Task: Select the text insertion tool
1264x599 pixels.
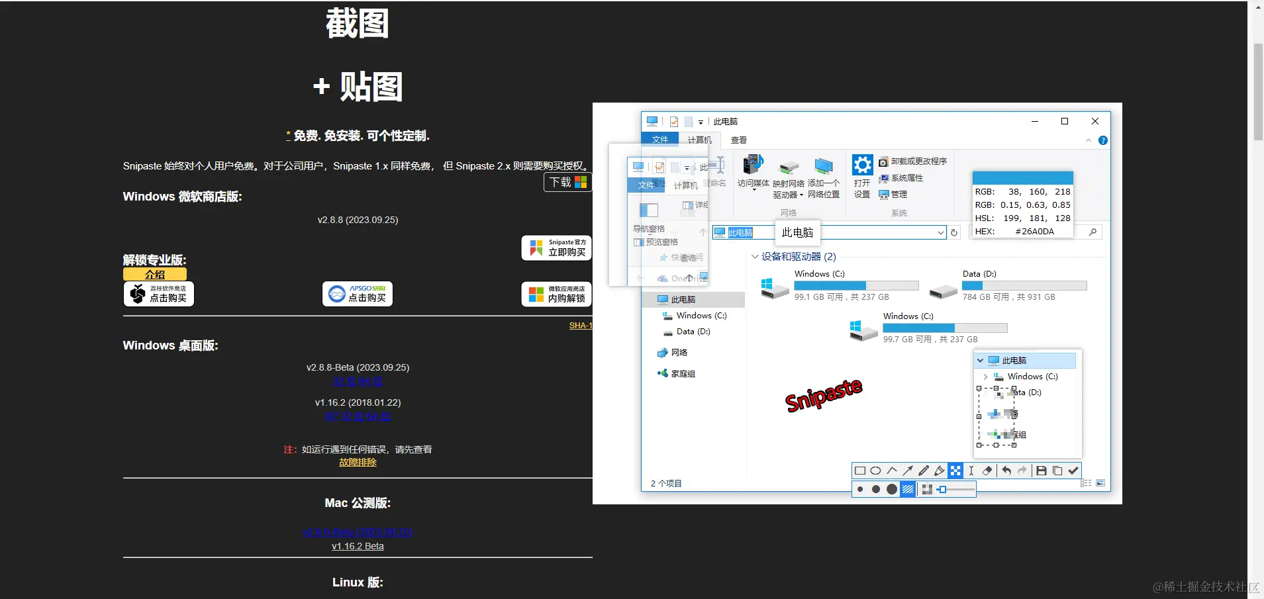Action: 971,471
